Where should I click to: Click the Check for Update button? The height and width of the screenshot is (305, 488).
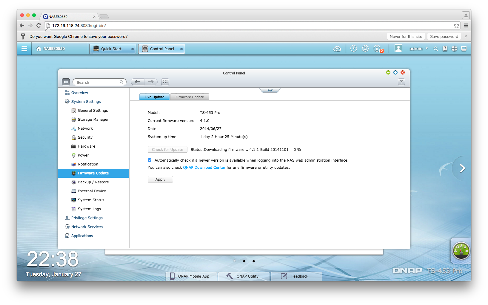tap(167, 149)
